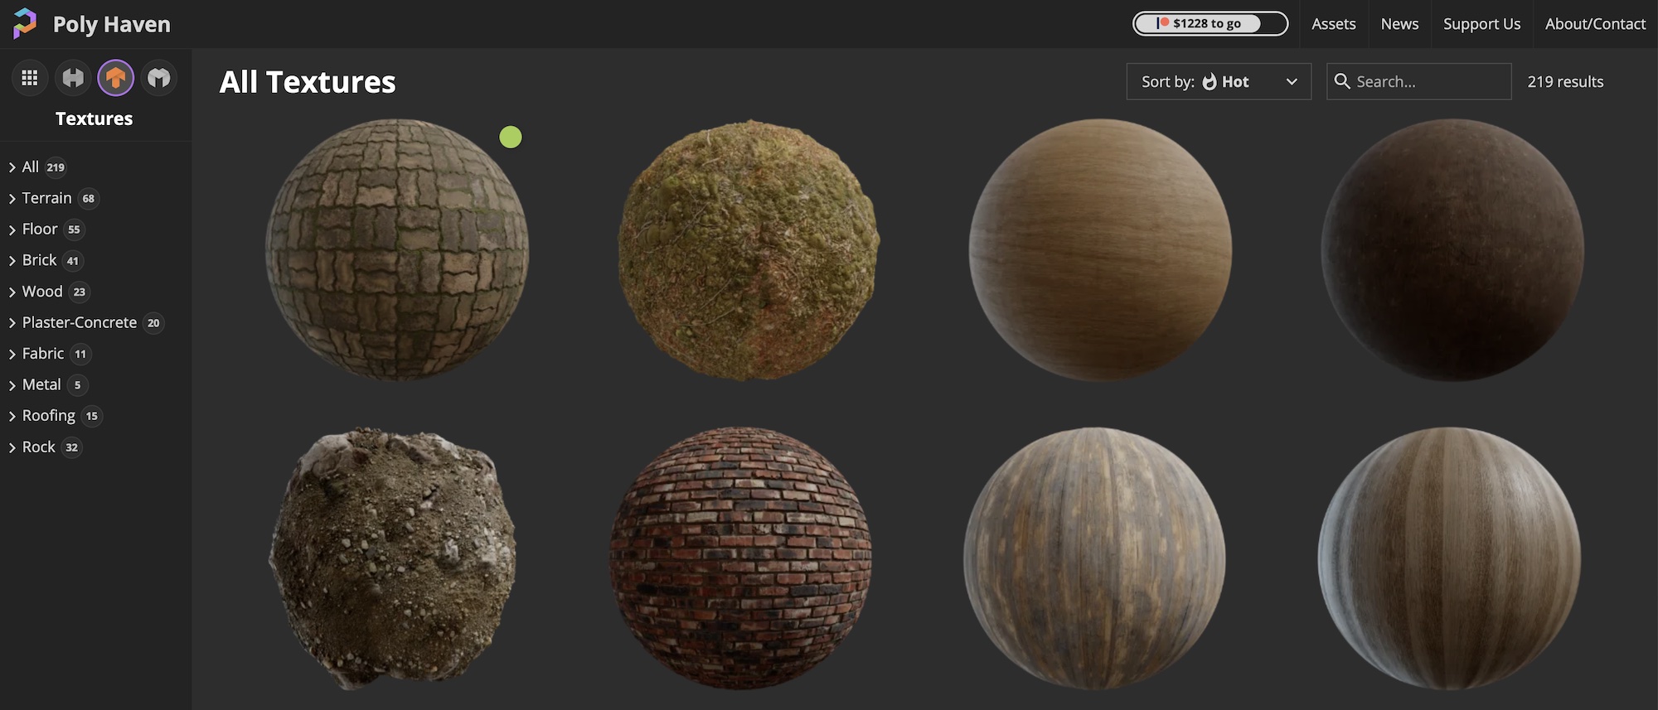1658x710 pixels.
Task: Switch to the Models asset type icon
Action: (158, 78)
